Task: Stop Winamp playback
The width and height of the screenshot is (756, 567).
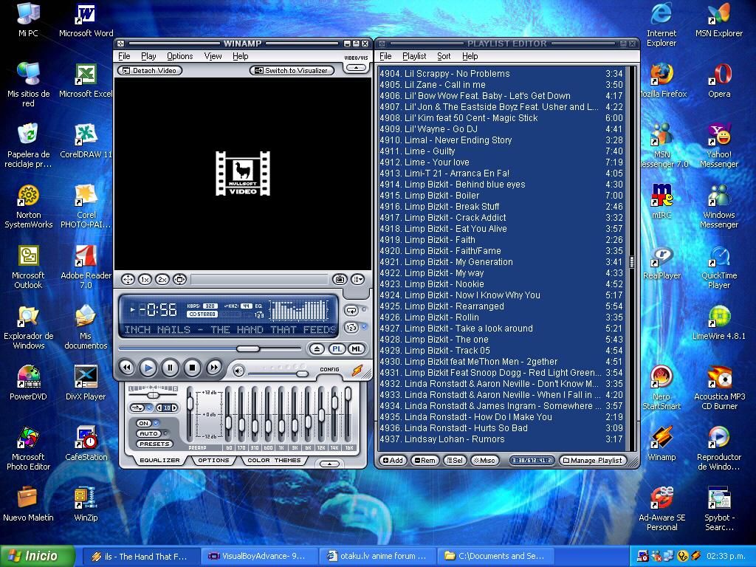Action: coord(192,368)
